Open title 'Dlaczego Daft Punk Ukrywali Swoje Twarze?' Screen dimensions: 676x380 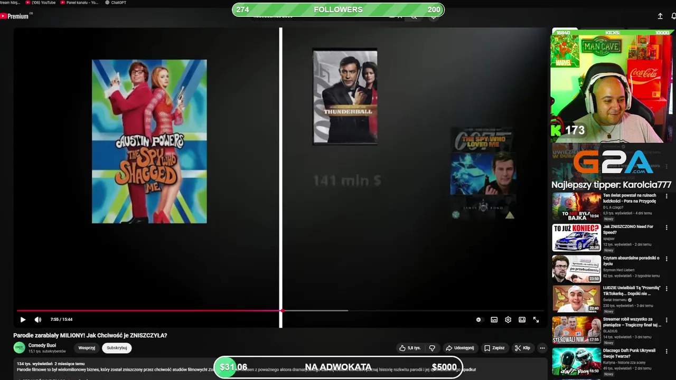click(630, 353)
